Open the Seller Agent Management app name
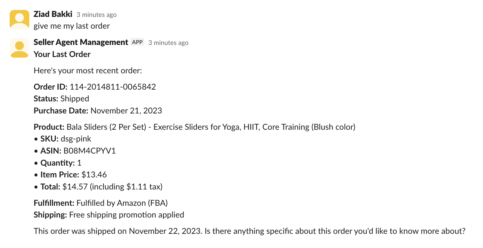The image size is (483, 248). click(x=81, y=42)
